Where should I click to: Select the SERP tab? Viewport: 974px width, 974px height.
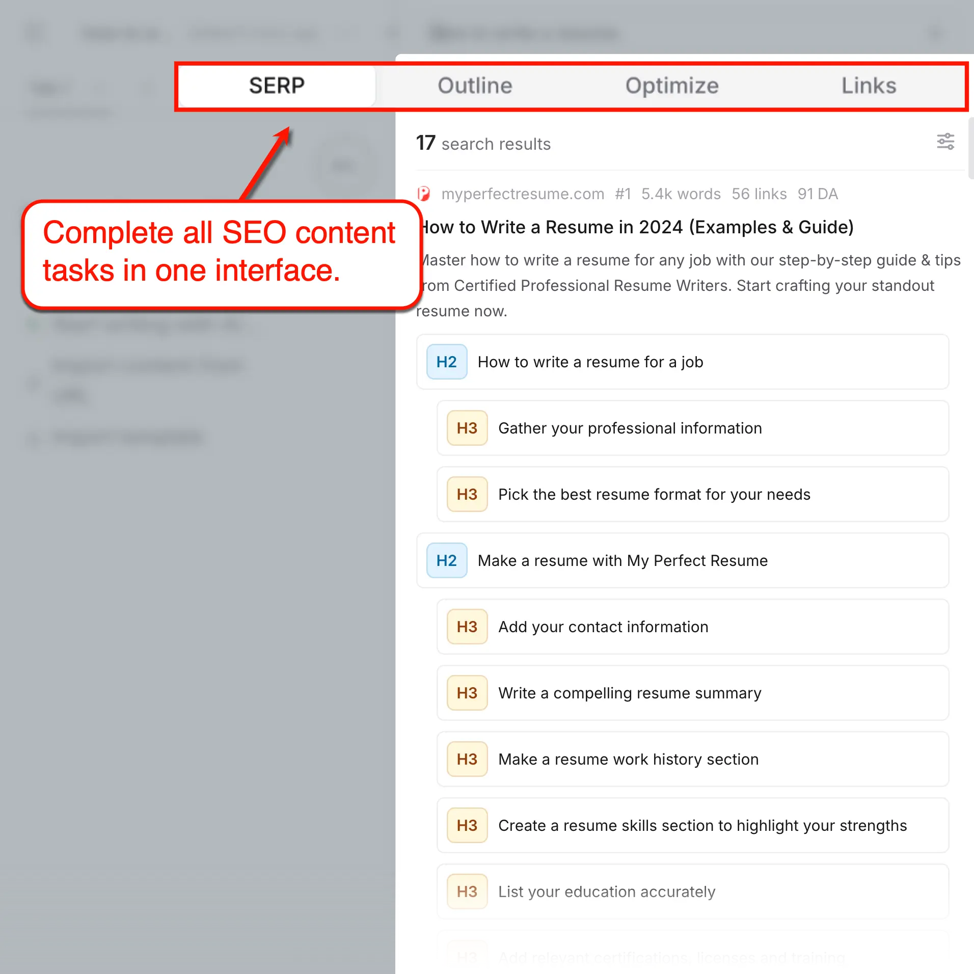pyautogui.click(x=277, y=86)
